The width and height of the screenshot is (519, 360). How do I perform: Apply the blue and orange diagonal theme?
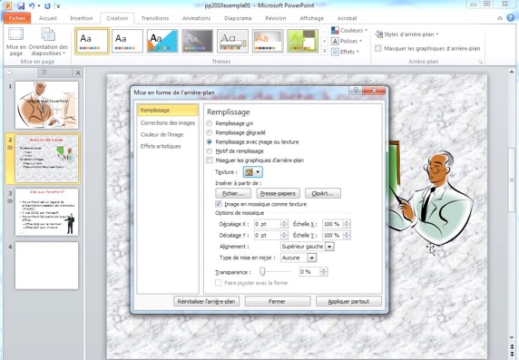[x=162, y=41]
